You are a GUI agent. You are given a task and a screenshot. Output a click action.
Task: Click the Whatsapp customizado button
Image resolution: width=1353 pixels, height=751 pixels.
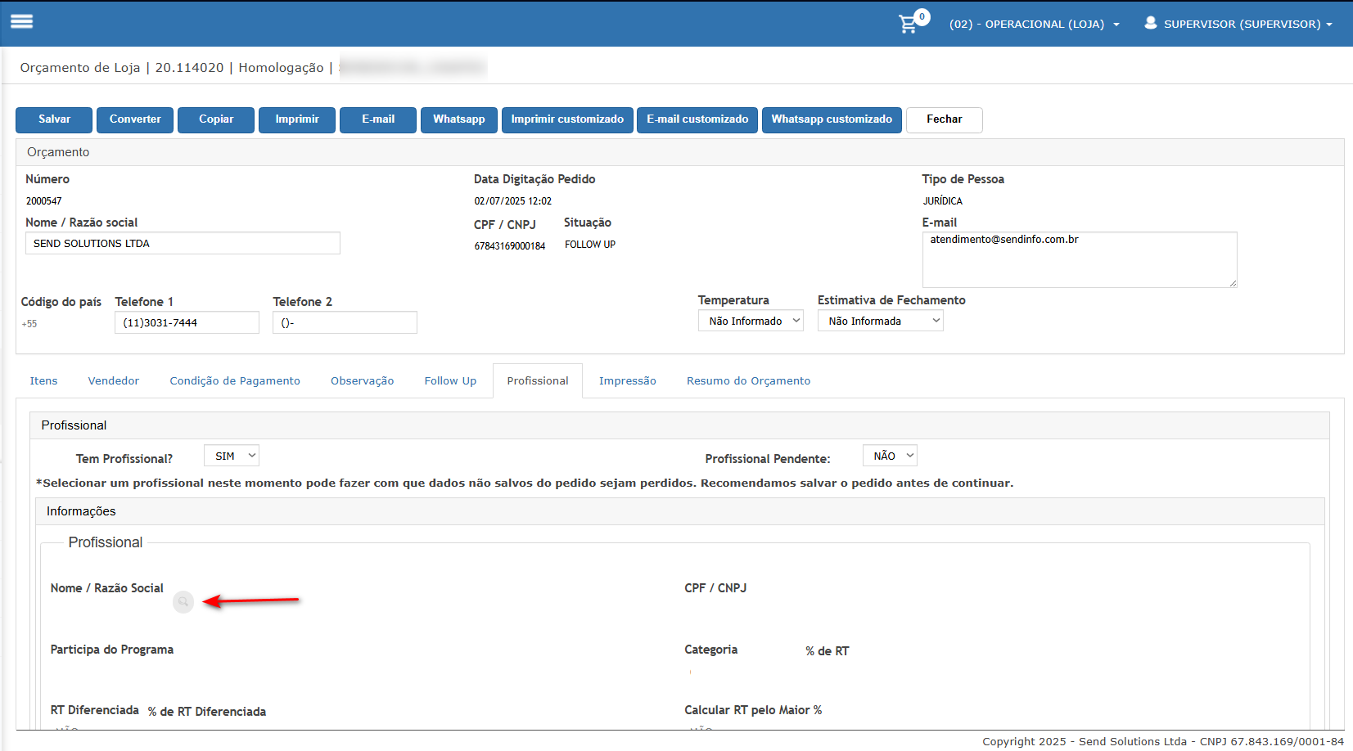832,119
